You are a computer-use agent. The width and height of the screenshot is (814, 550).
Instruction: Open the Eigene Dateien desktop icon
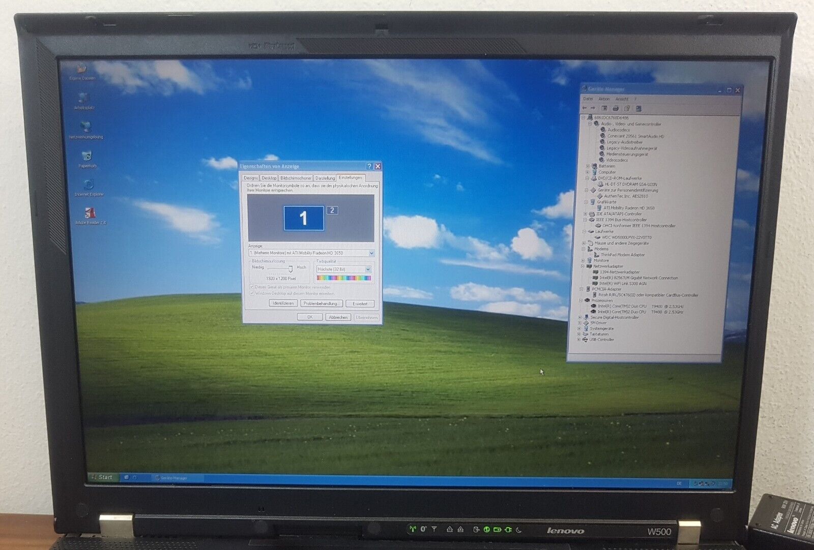[x=82, y=72]
